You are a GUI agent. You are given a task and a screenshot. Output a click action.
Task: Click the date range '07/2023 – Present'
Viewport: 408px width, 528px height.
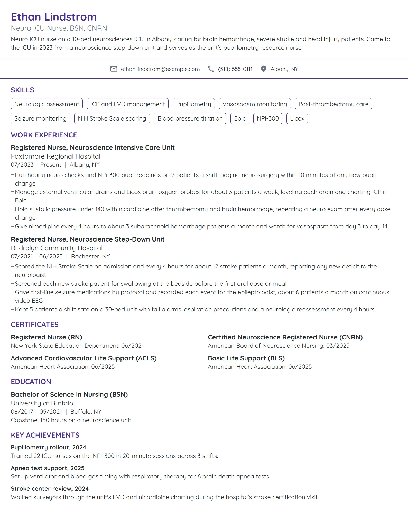point(36,165)
